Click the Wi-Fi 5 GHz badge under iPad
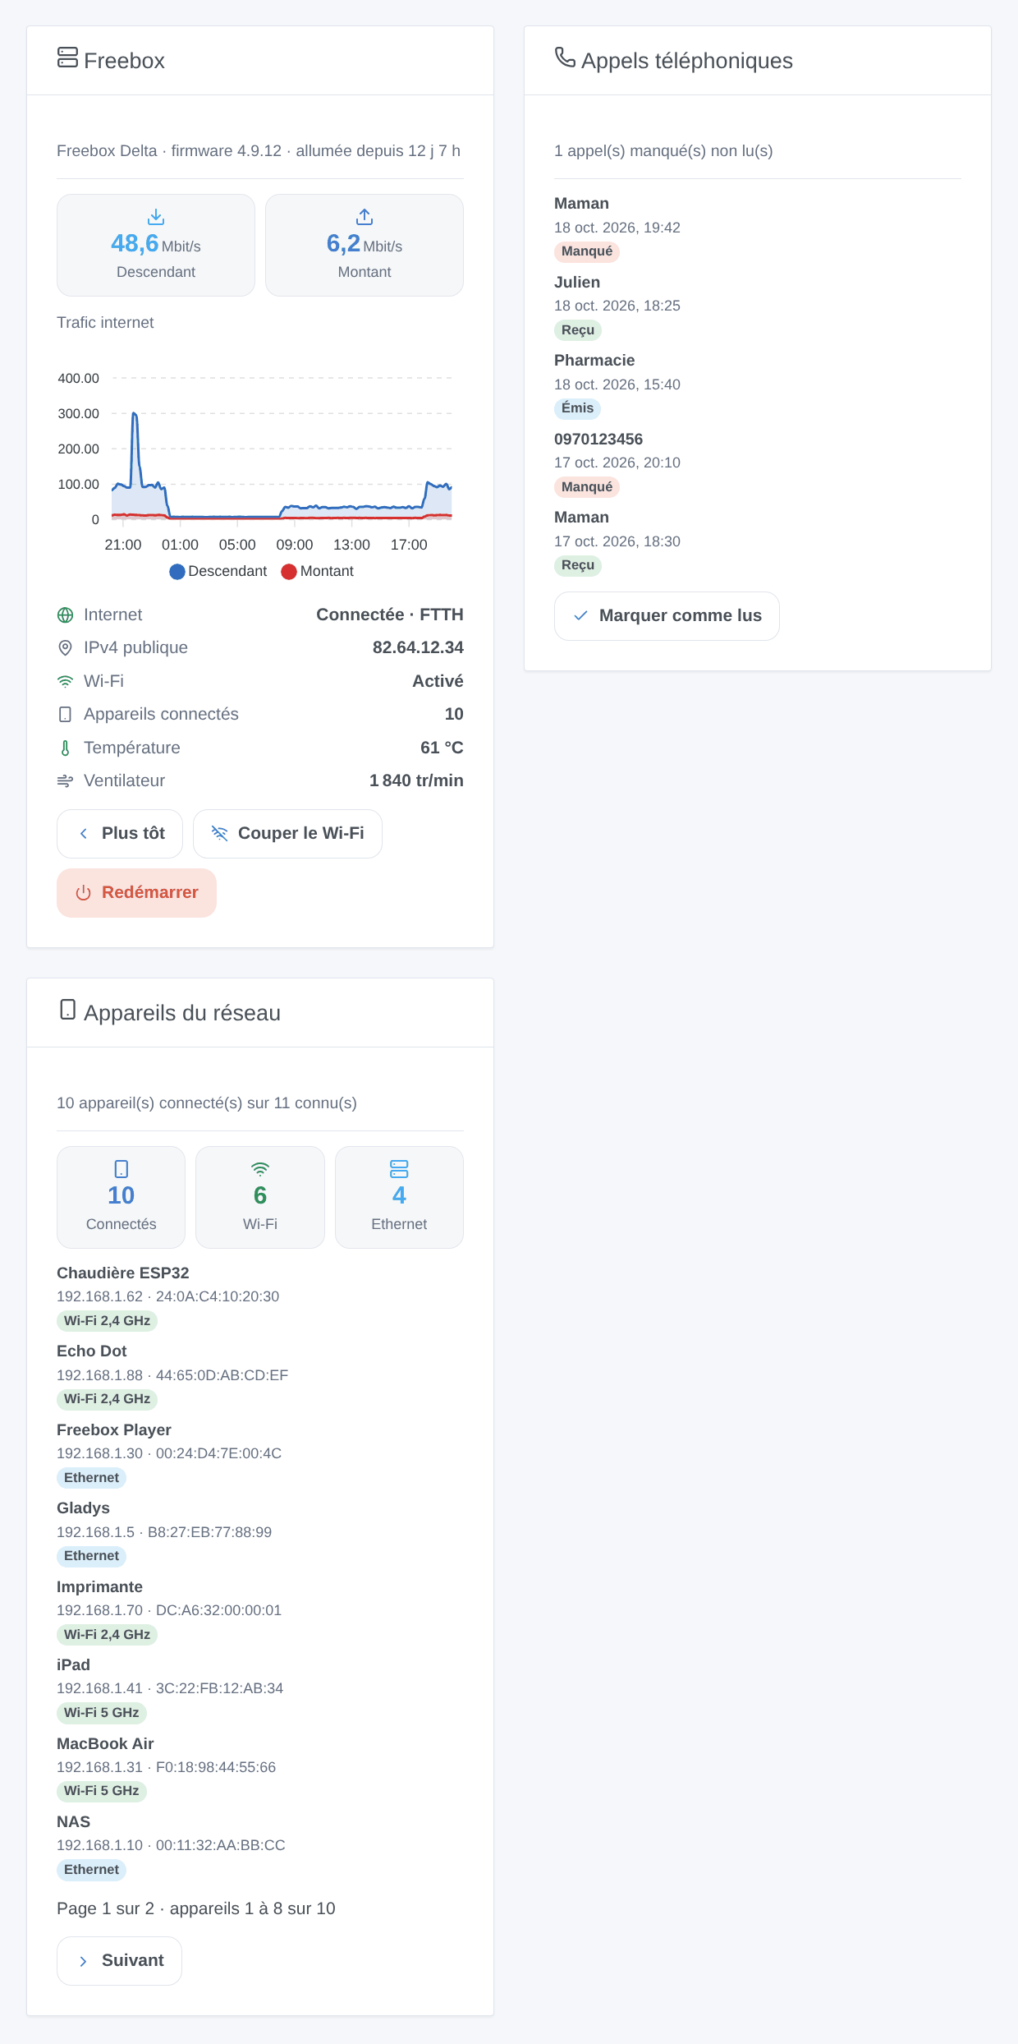Viewport: 1018px width, 2044px height. (x=102, y=1713)
